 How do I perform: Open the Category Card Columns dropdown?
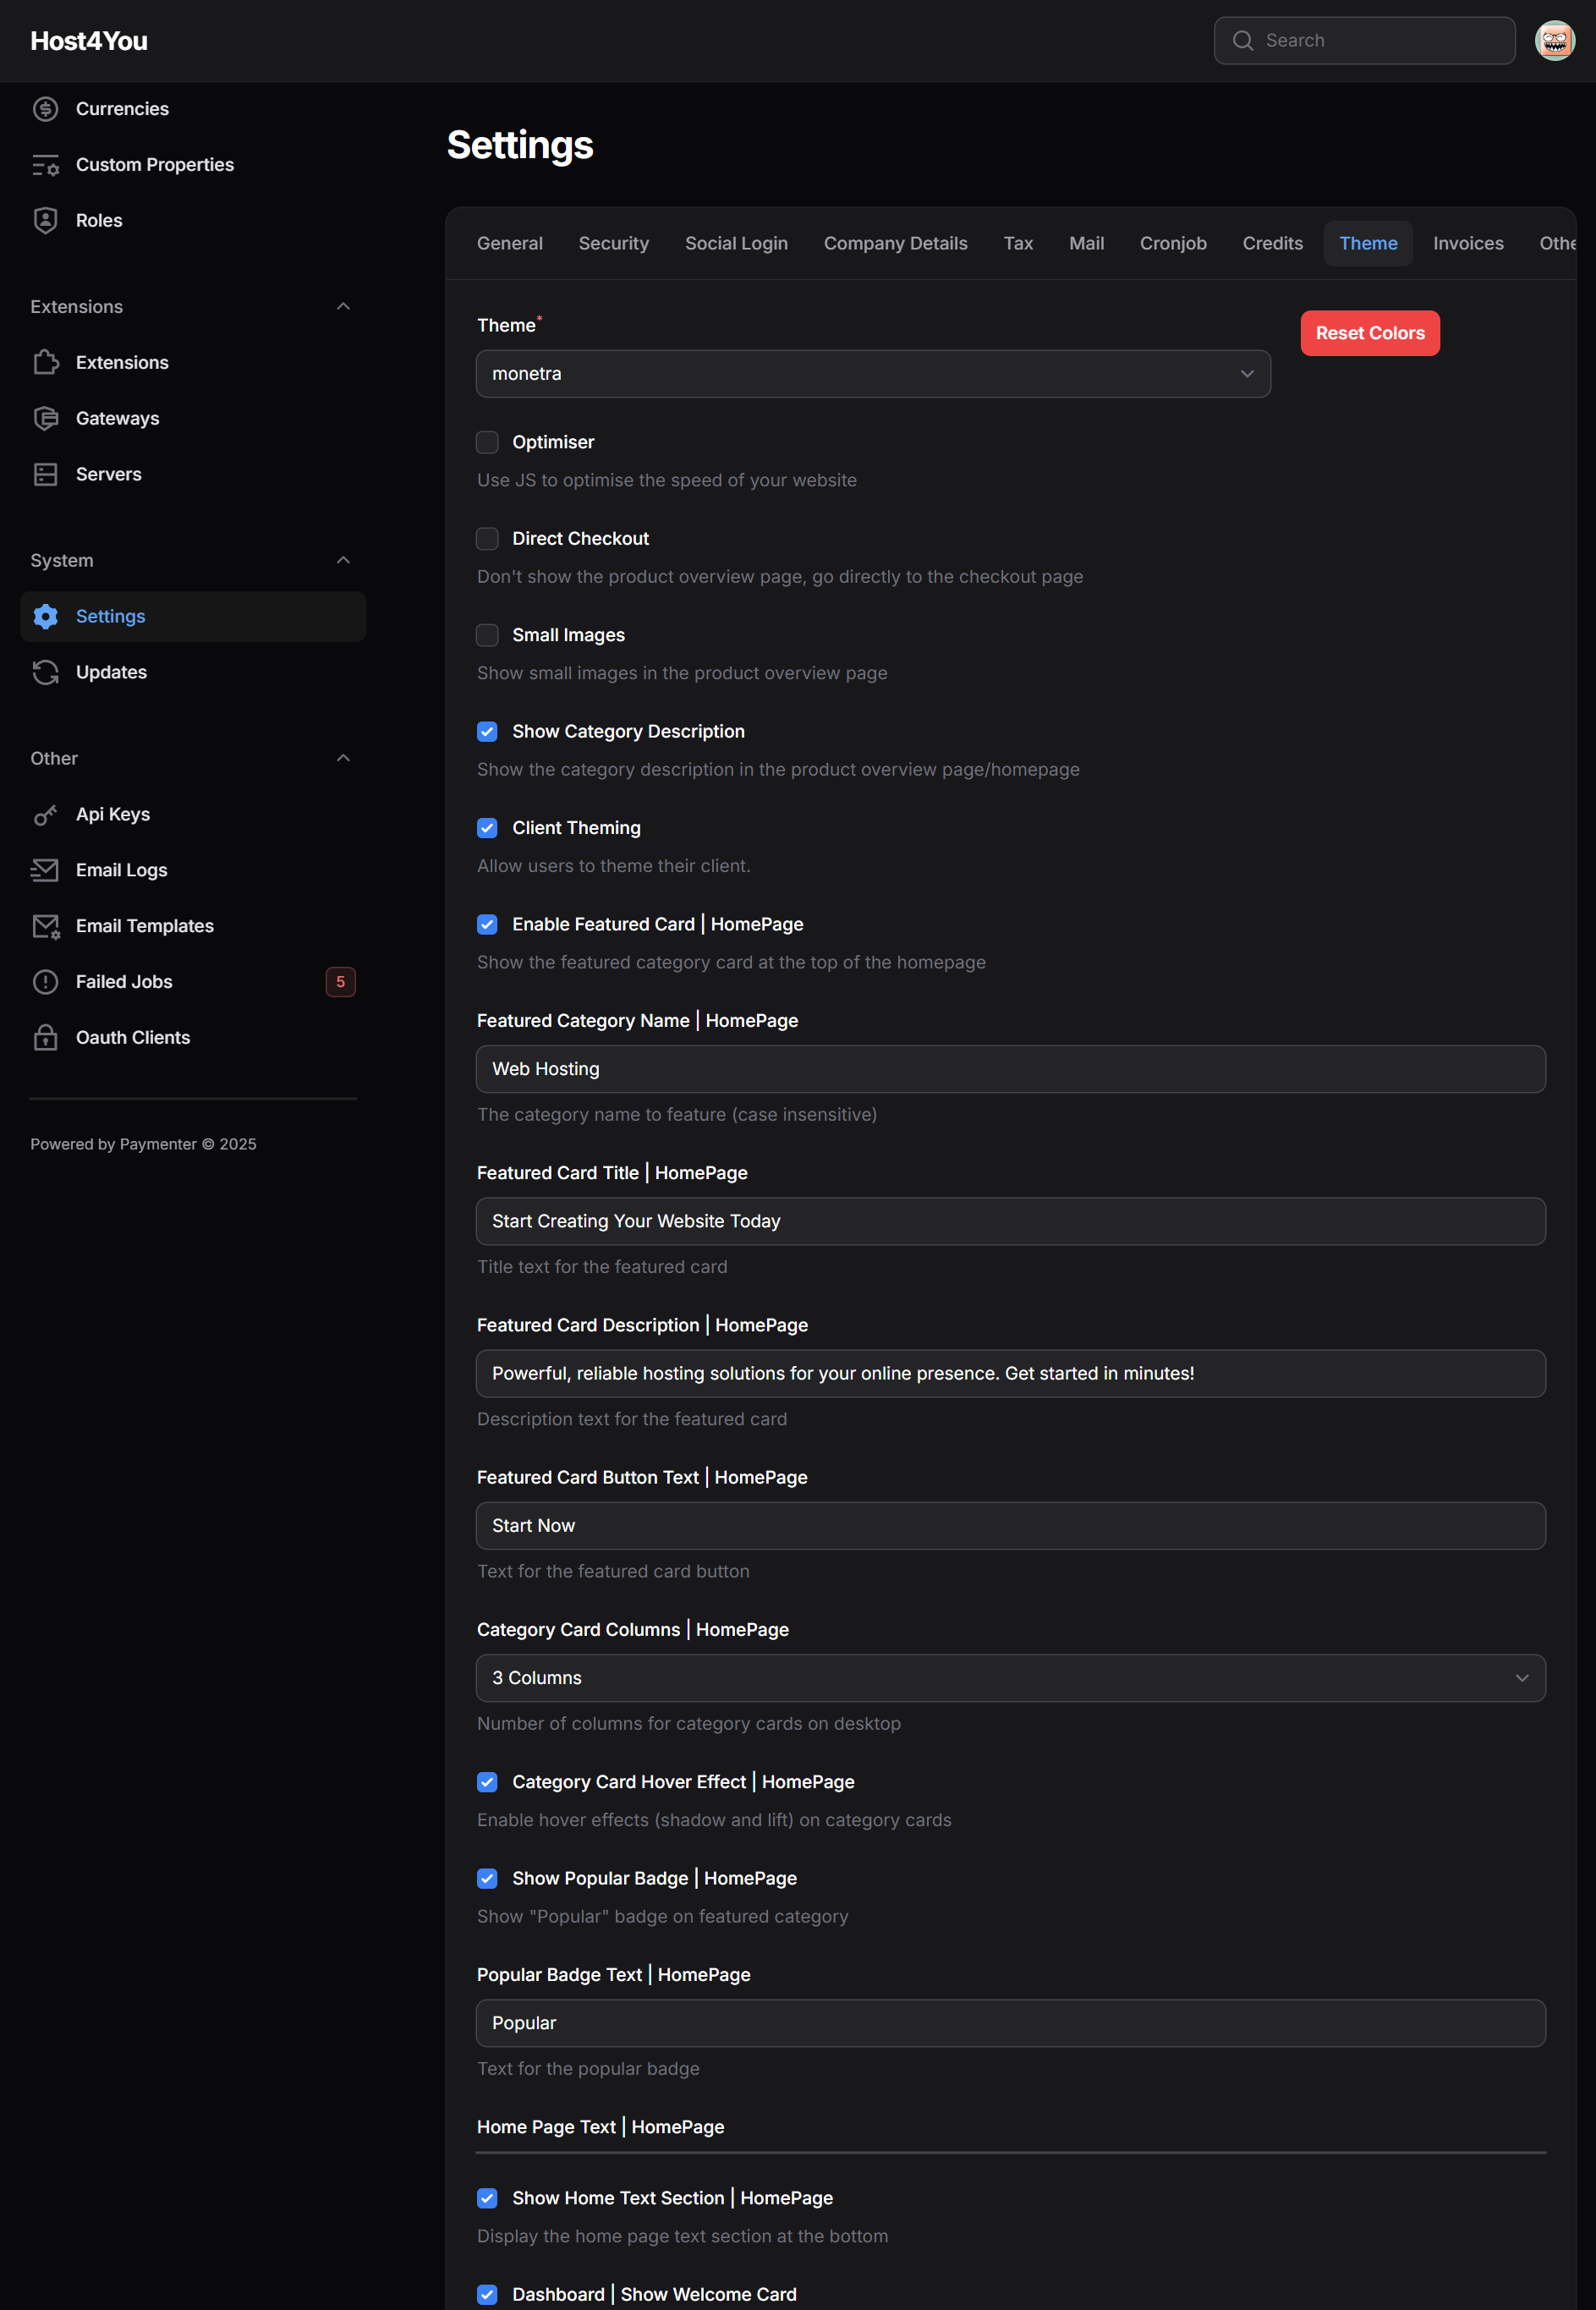[x=1010, y=1678]
